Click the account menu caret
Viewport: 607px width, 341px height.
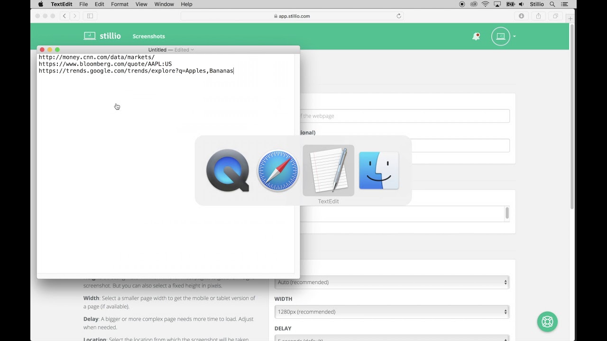click(515, 36)
